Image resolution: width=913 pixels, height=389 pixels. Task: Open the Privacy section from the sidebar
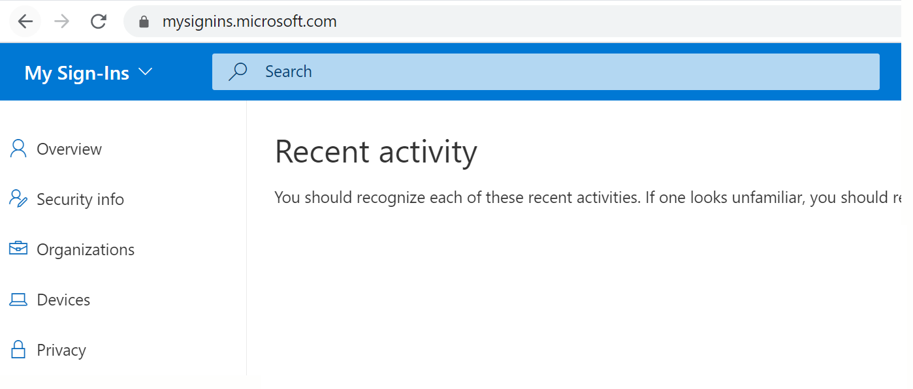pos(61,350)
